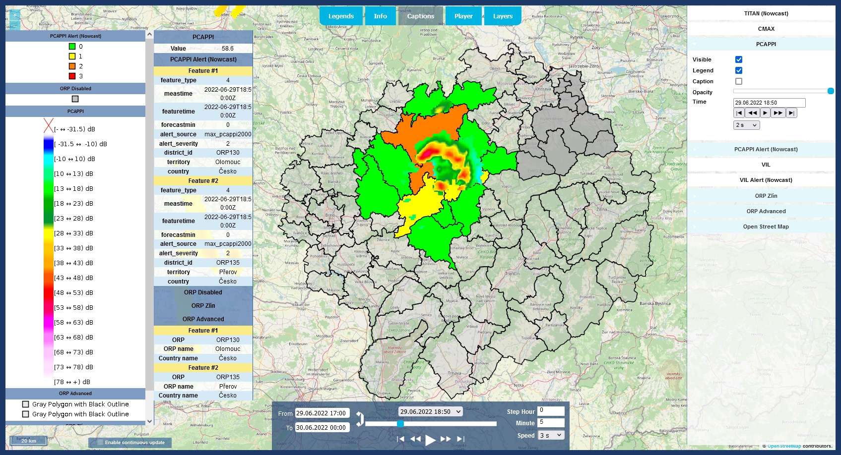Open layer speed dropdown showing 2 s

pos(747,125)
